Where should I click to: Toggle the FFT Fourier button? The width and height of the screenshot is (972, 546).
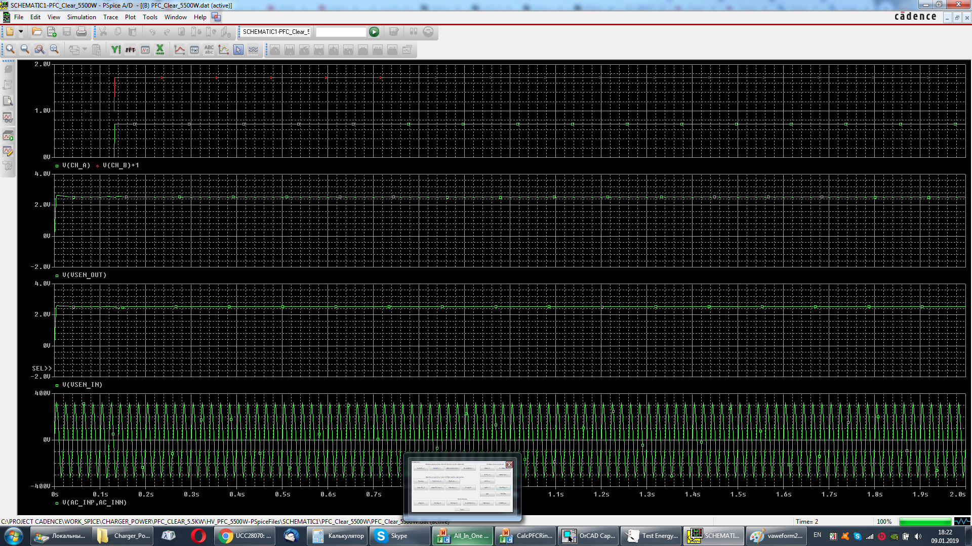click(x=131, y=50)
